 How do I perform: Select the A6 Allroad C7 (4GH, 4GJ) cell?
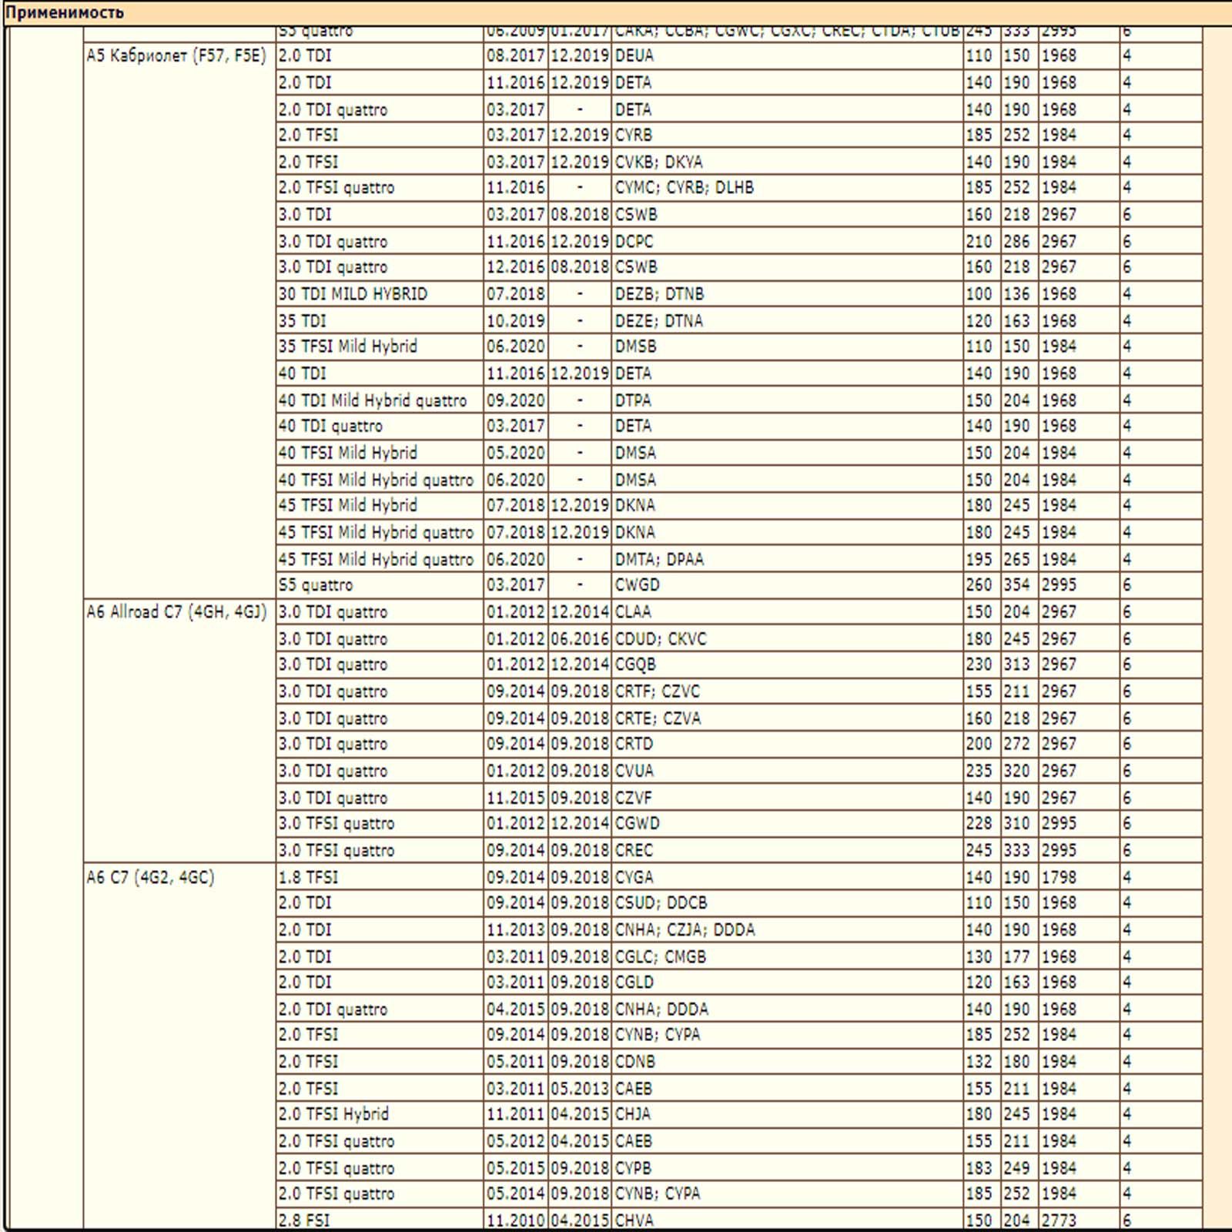(x=176, y=612)
